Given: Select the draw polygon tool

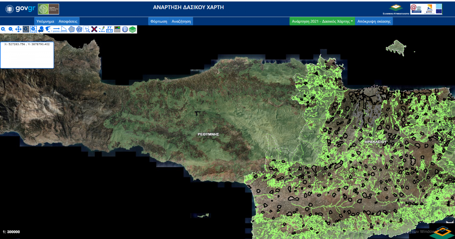Looking at the screenshot, I should click(x=71, y=29).
